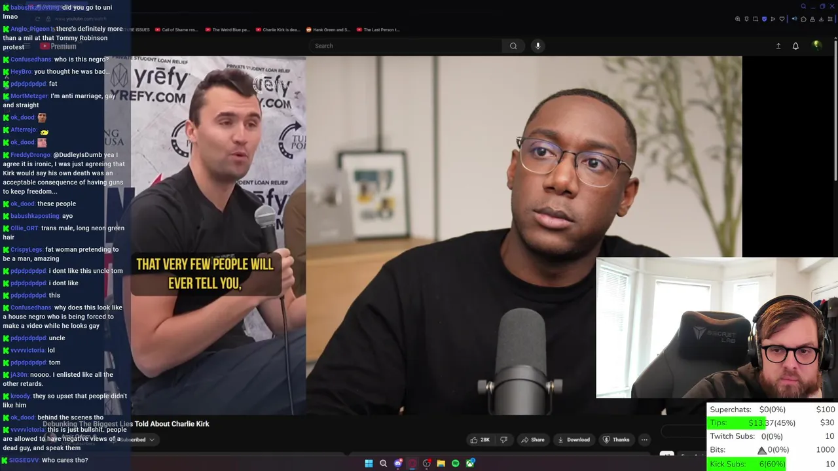Open Windows taskbar Search

(384, 463)
